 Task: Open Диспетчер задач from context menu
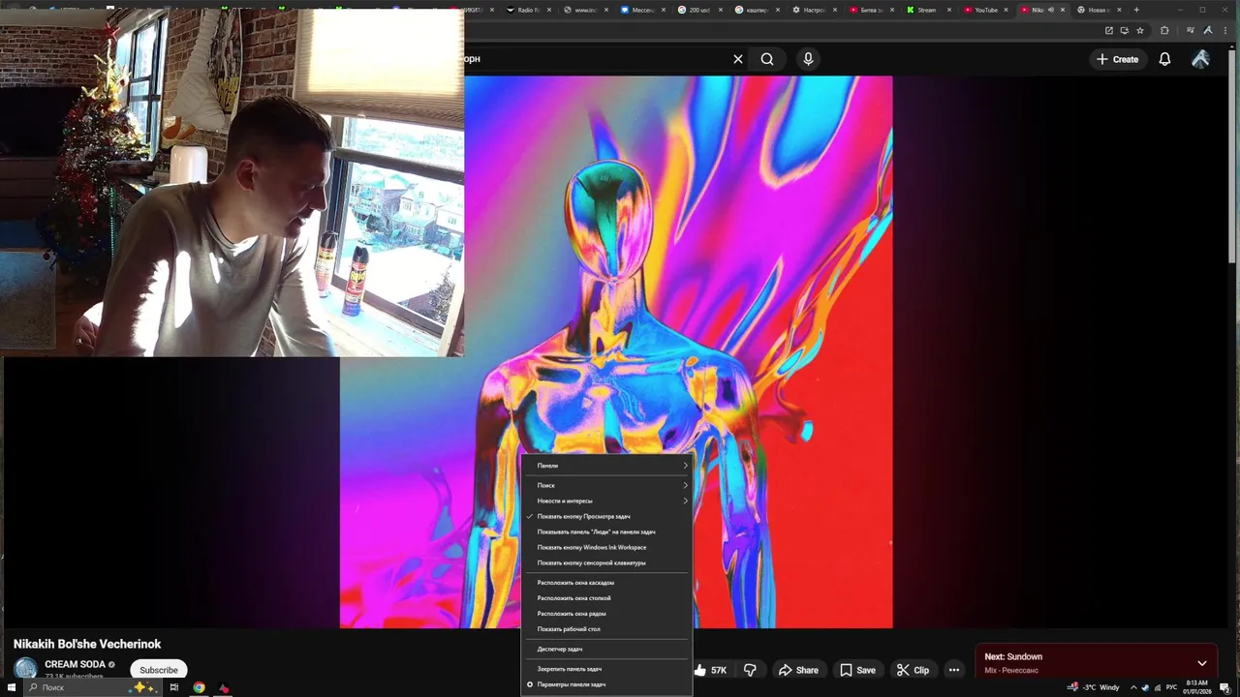point(607,649)
